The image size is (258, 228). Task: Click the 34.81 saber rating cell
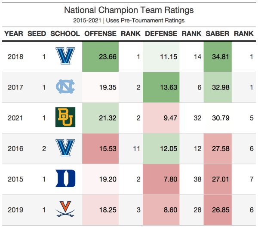click(x=218, y=56)
